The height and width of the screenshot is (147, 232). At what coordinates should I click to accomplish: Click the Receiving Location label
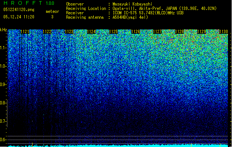[86, 8]
